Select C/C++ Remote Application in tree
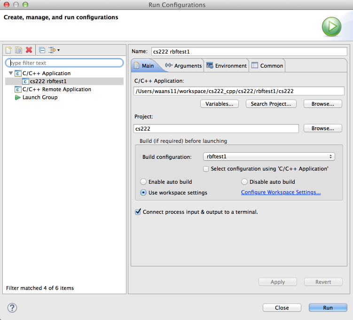Screen dimensions: 353x320 coord(56,89)
